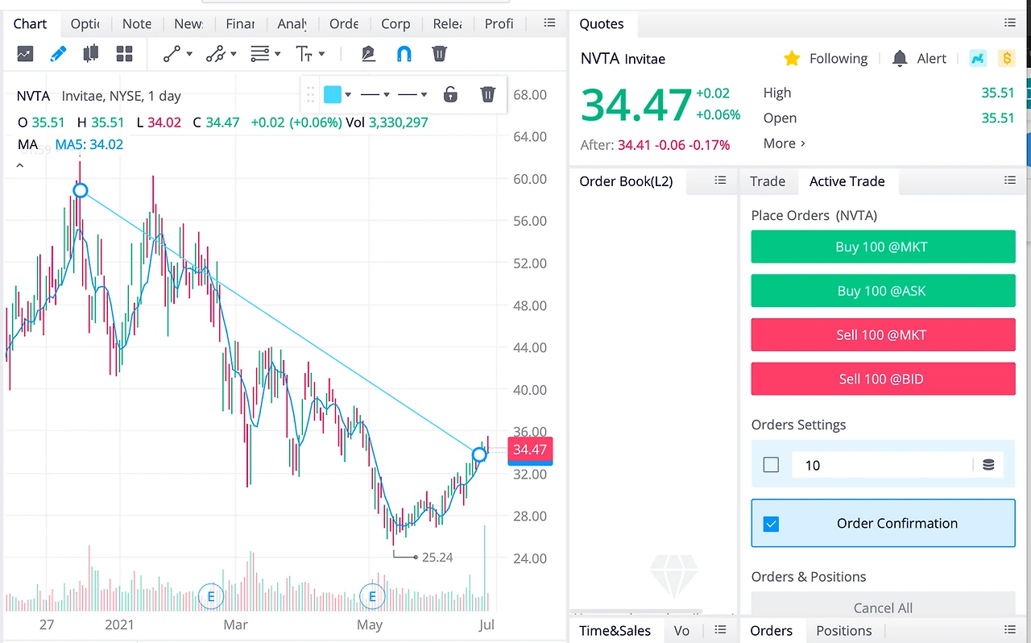Click Buy 100 @MKT button
Screen dimensions: 1031x643
coord(883,247)
